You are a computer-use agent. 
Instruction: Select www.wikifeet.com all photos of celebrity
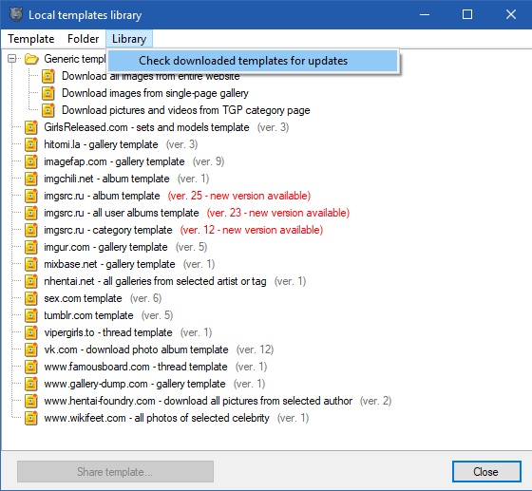pyautogui.click(x=157, y=418)
